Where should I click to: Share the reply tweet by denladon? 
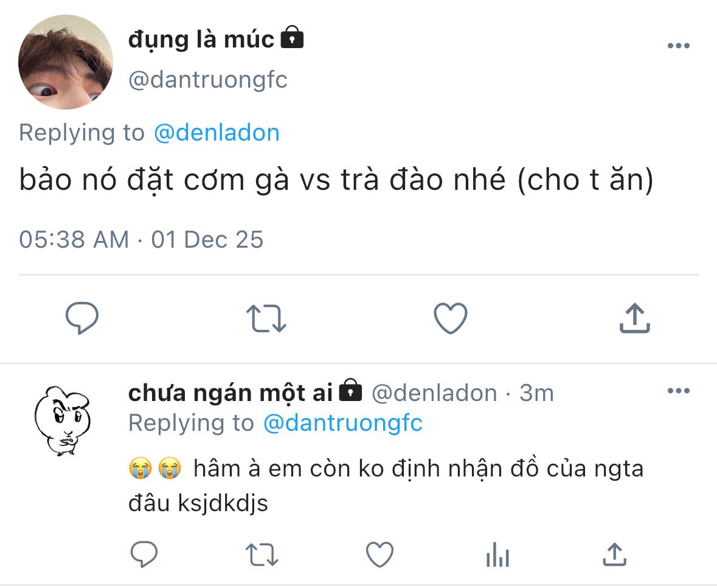pyautogui.click(x=614, y=554)
